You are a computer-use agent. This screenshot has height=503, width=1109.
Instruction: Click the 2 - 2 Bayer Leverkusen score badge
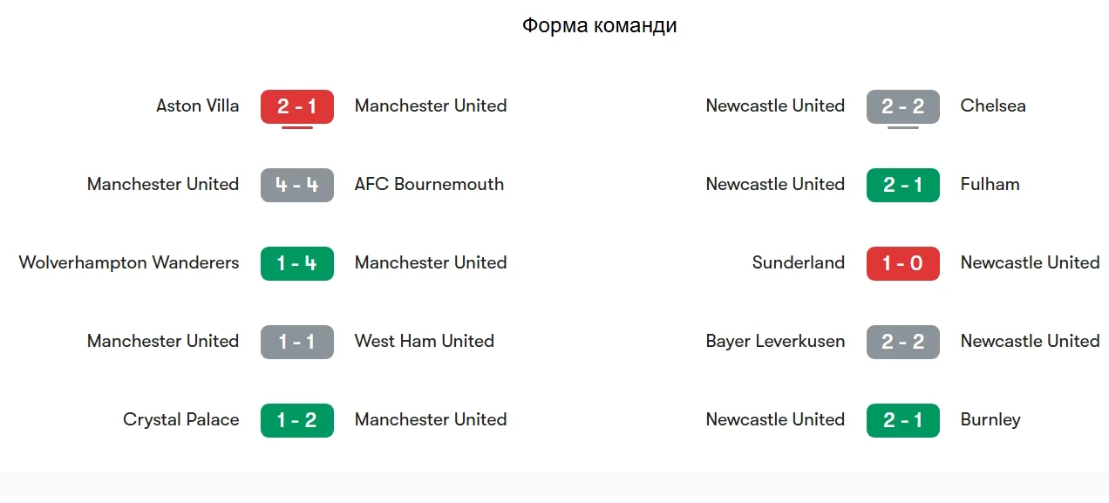902,342
